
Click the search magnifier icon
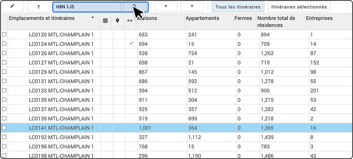pyautogui.click(x=135, y=6)
